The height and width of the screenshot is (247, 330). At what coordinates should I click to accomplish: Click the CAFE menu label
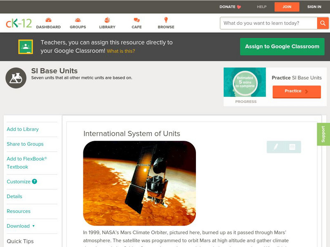point(137,27)
